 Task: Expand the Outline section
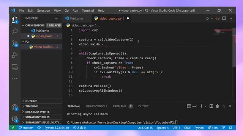(x=41, y=101)
